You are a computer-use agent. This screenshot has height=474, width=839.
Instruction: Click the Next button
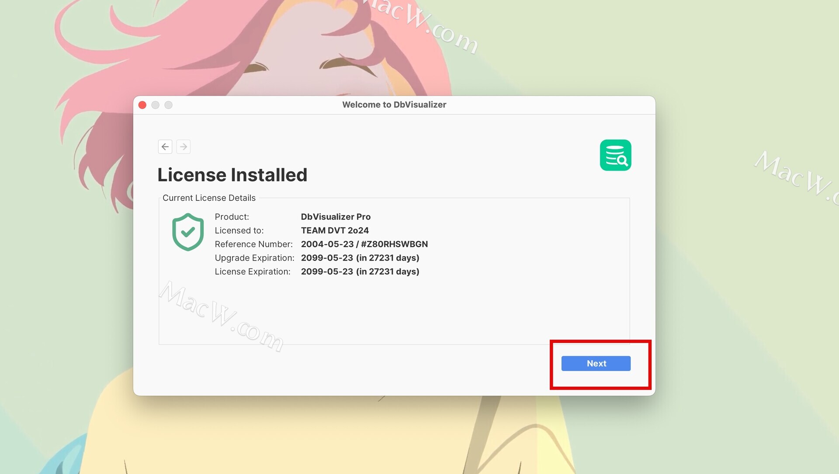596,364
